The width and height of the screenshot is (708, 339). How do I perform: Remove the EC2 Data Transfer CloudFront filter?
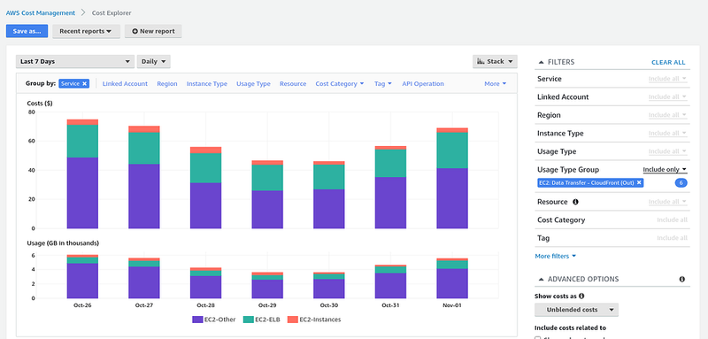point(639,183)
